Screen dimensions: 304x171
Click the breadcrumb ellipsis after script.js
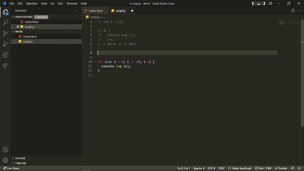[x=104, y=17]
